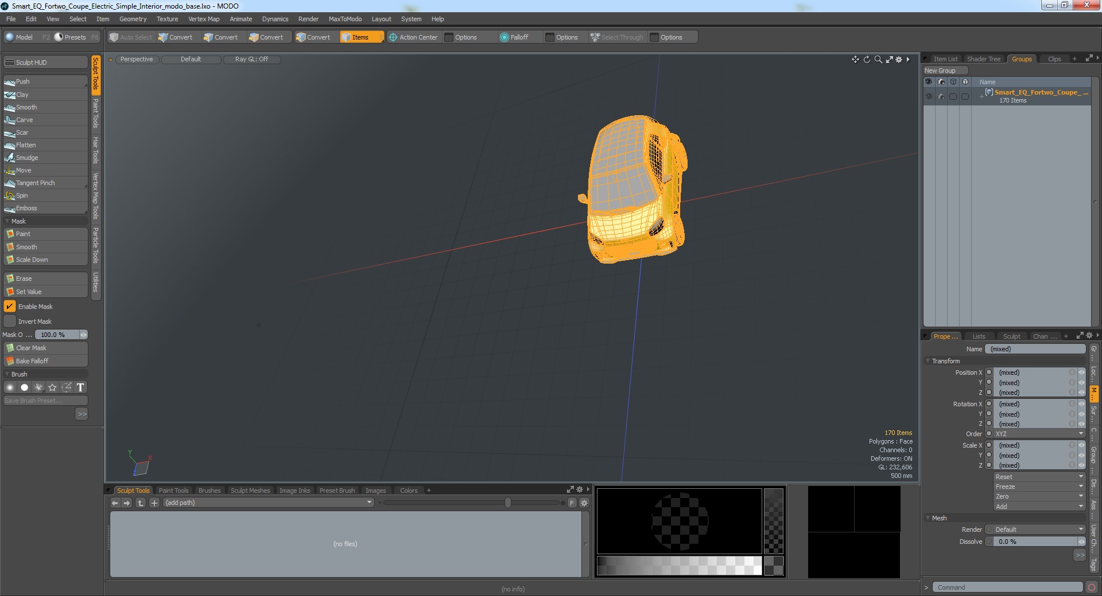The image size is (1102, 596).
Task: Click the preset thumbnail size slider handle
Action: (x=508, y=503)
